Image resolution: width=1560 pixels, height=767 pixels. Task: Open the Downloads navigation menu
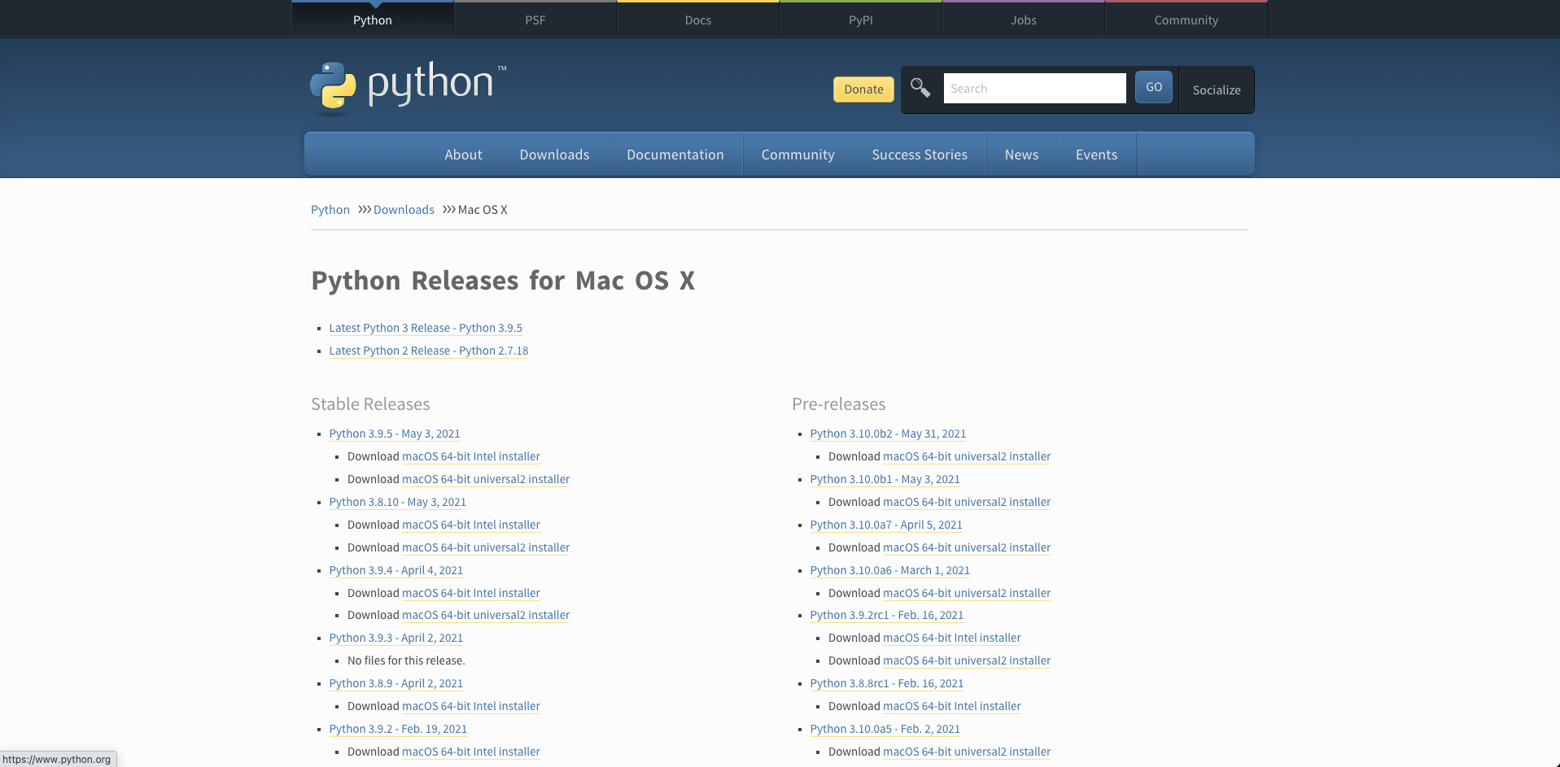point(554,154)
